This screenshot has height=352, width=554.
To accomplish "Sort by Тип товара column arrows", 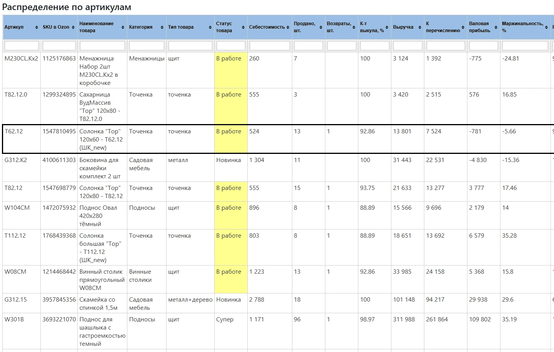I will coord(210,28).
